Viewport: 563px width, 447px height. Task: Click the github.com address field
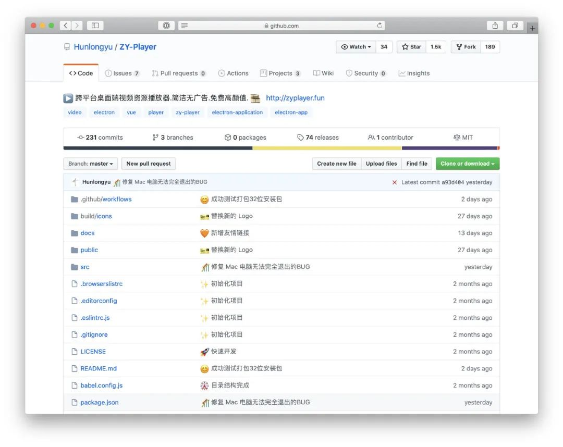pos(281,26)
